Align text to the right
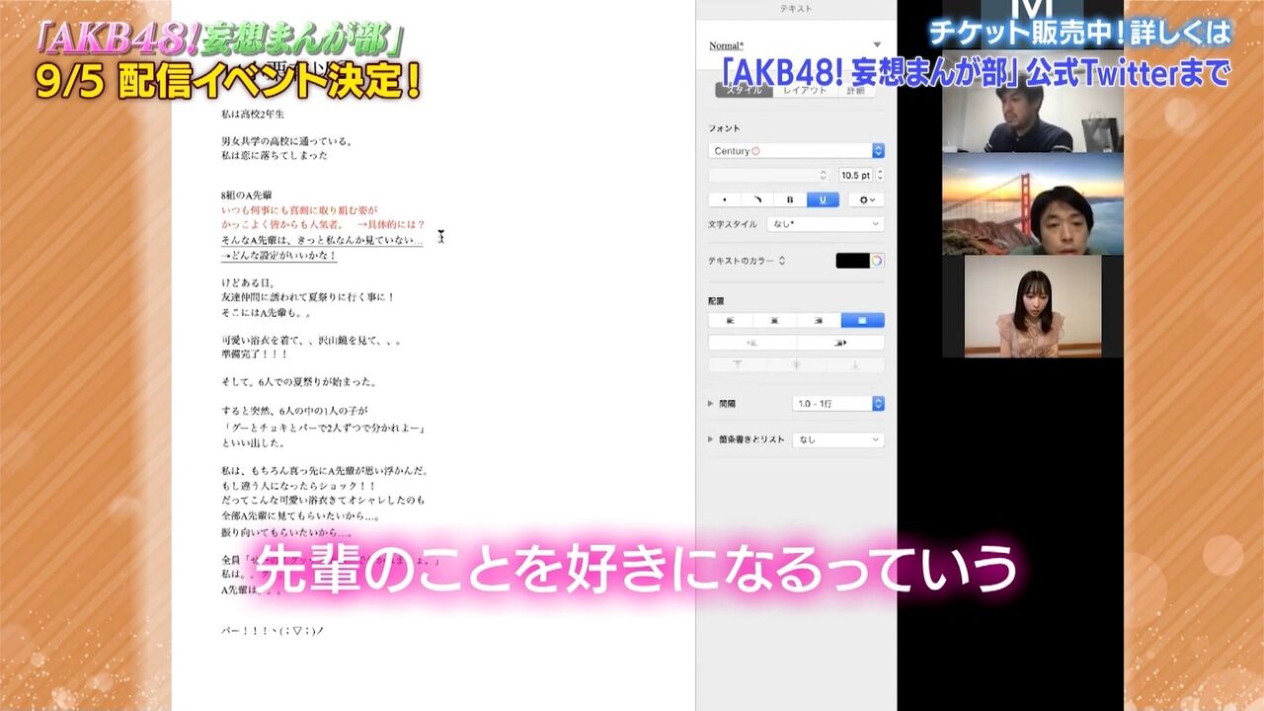 coord(819,320)
